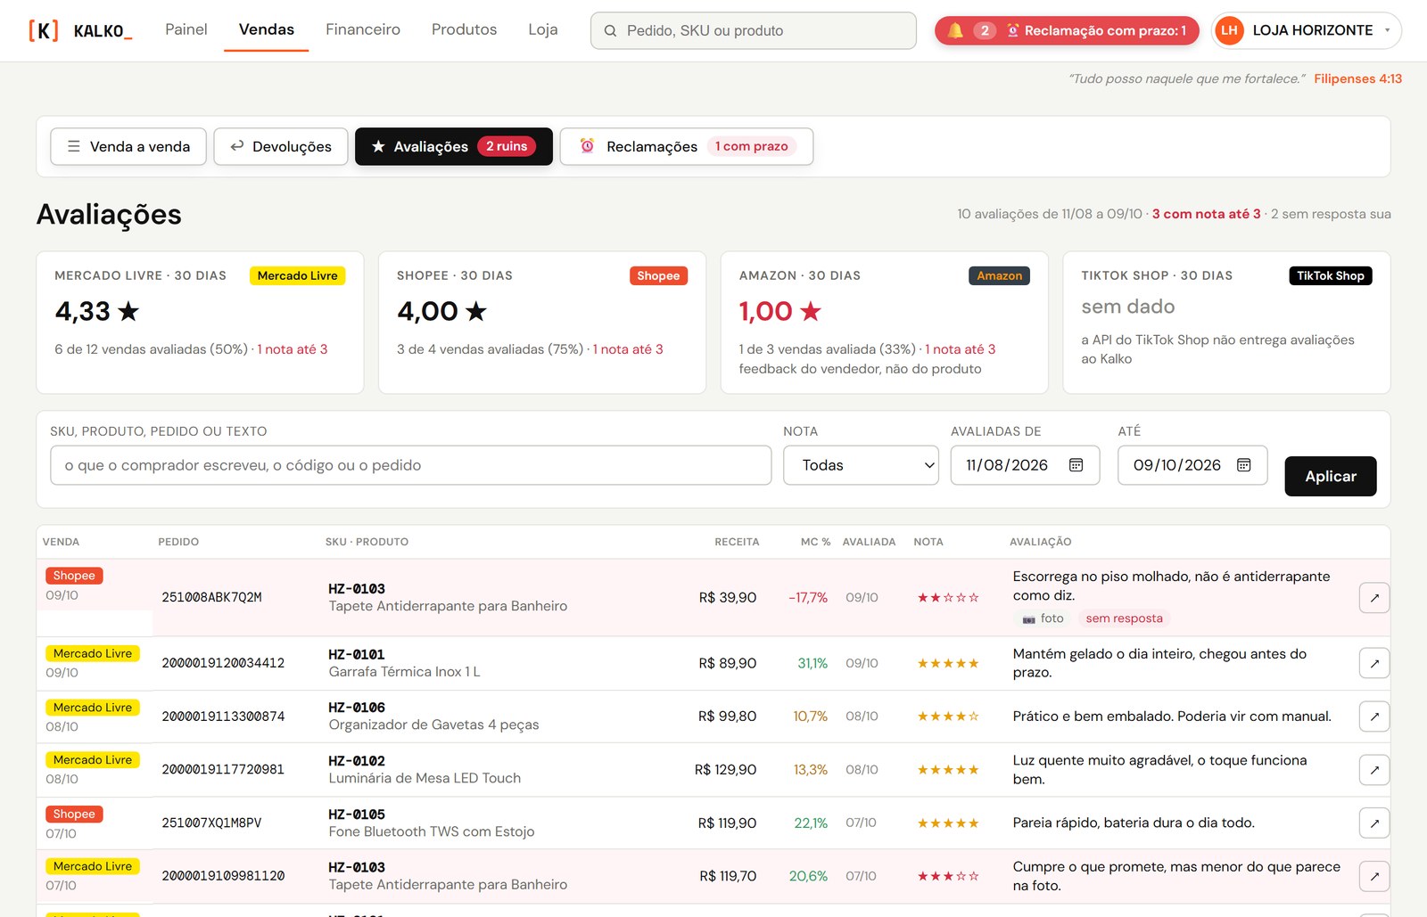Click the '1 com prazo' badge
The width and height of the screenshot is (1427, 917).
coord(751,146)
